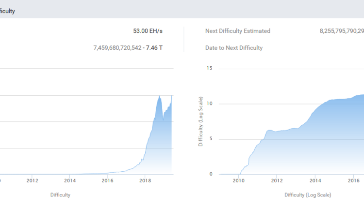This screenshot has width=364, height=208.
Task: Click the Difficulty panel header title
Action: tap(7, 11)
